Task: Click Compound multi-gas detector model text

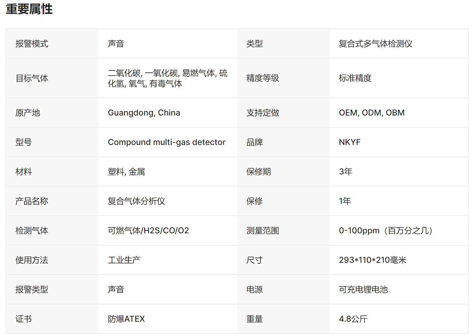Action: [166, 142]
